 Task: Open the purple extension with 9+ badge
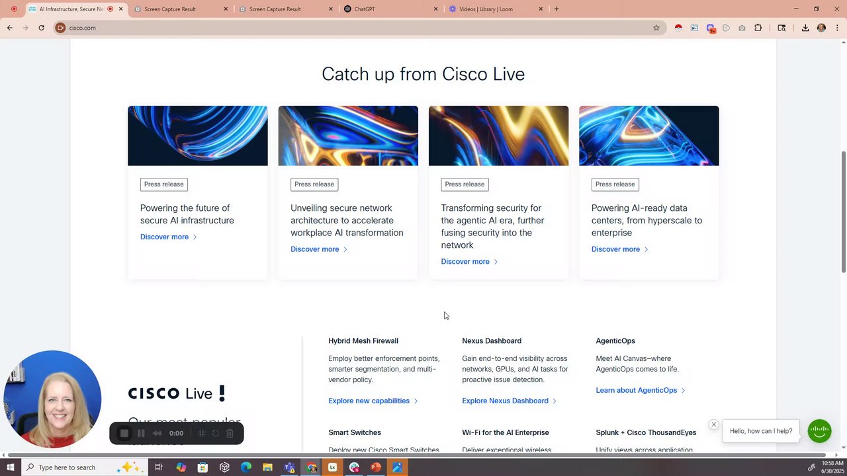click(x=710, y=28)
